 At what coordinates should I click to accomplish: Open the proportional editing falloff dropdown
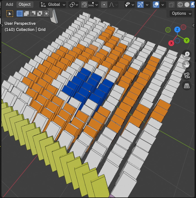point(113,5)
